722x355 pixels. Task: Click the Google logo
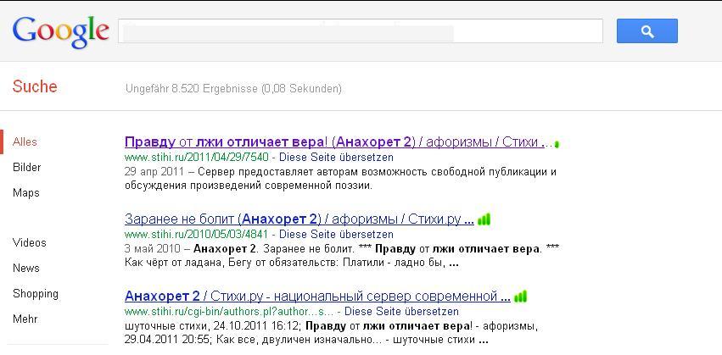[61, 31]
